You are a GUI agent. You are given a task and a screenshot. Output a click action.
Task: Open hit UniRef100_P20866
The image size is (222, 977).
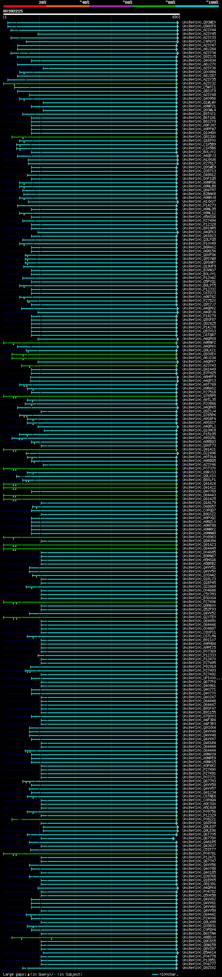(x=199, y=403)
